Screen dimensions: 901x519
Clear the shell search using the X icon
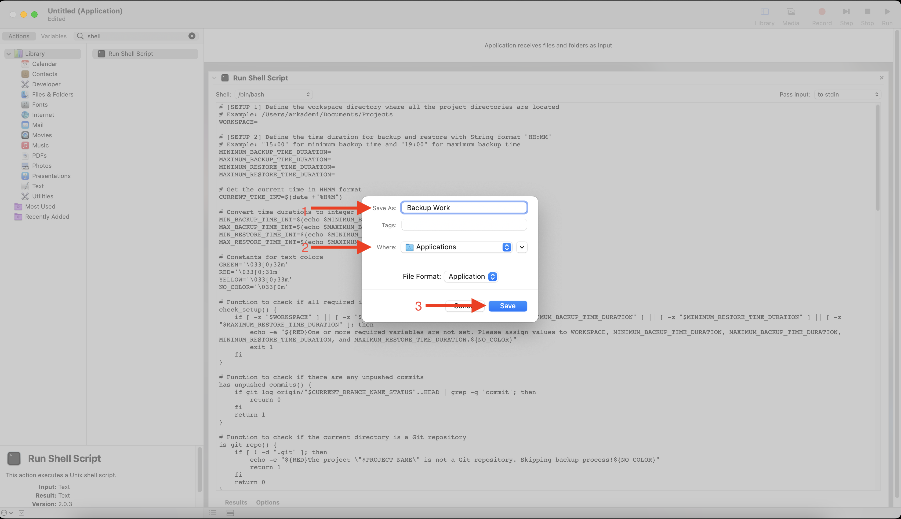[x=192, y=36]
